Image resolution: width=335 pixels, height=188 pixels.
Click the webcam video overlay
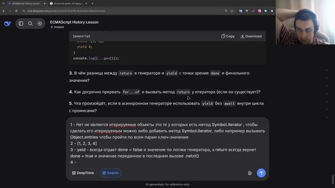[305, 22]
